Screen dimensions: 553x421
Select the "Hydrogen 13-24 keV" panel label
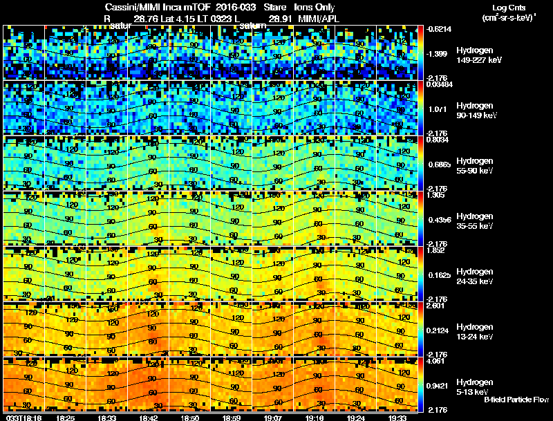[475, 332]
